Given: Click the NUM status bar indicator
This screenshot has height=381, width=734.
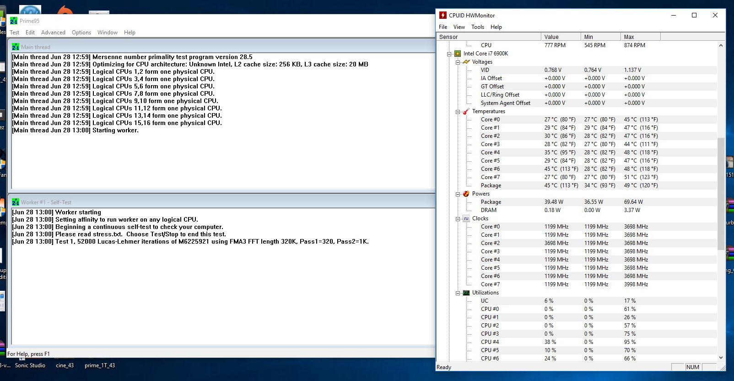Looking at the screenshot, I should [x=693, y=367].
